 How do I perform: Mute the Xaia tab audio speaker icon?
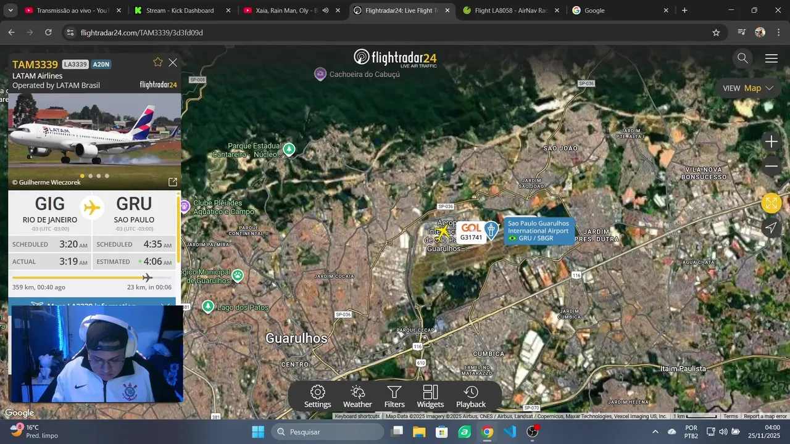[x=325, y=10]
